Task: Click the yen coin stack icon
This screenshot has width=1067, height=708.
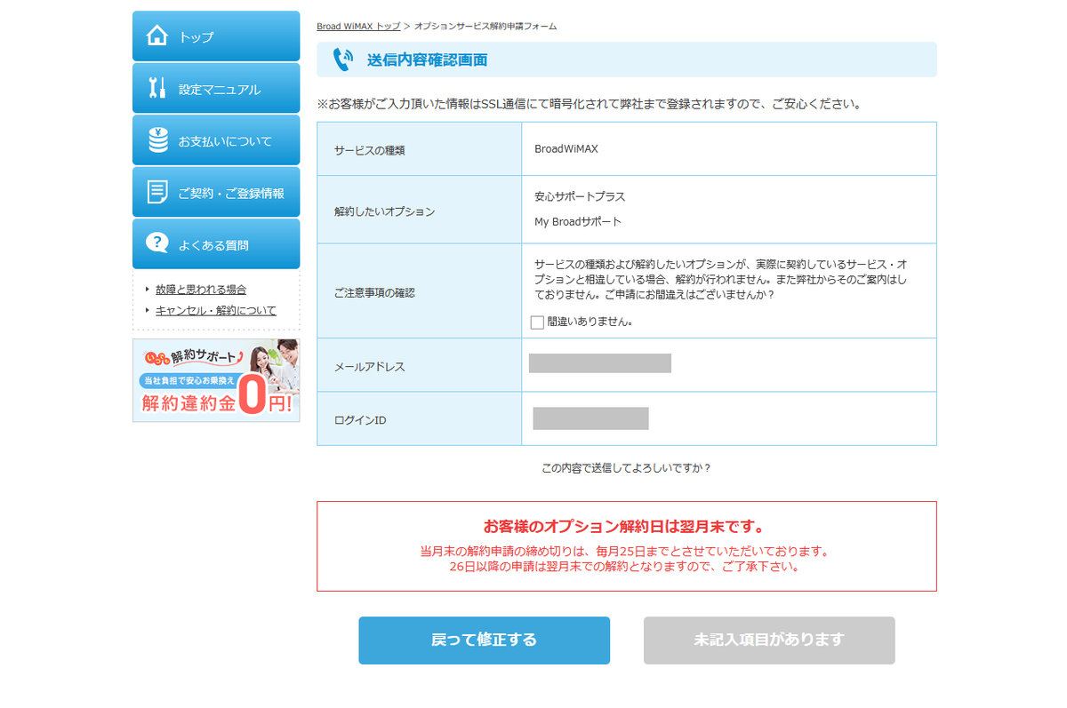Action: (x=157, y=140)
